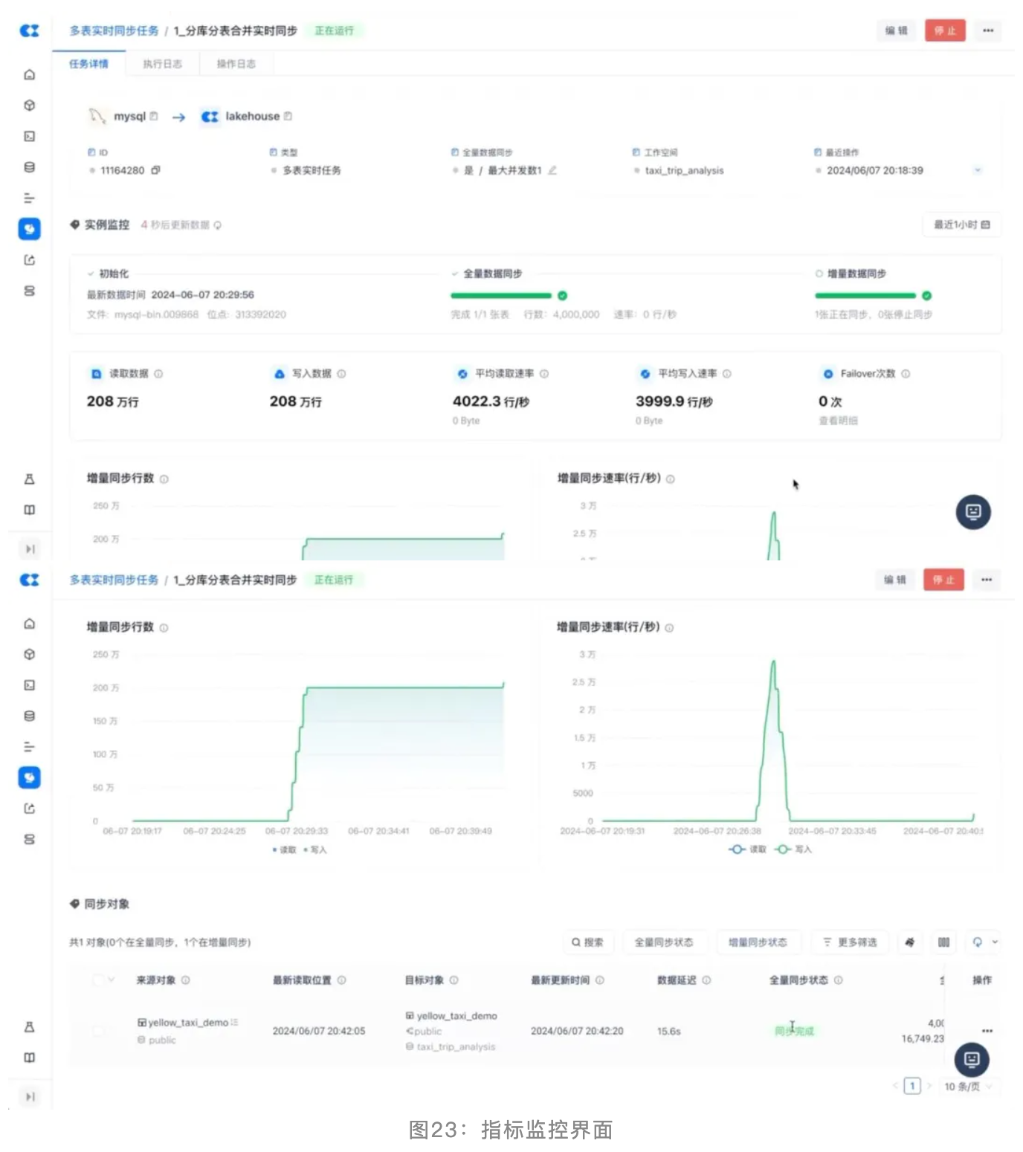Edit the 最大并发数 setting with pencil icon
1023x1152 pixels.
[x=552, y=170]
